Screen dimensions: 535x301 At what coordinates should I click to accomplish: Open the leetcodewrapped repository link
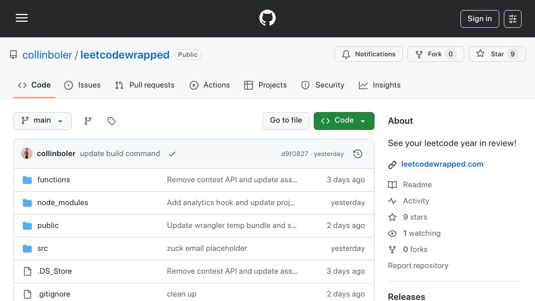pyautogui.click(x=125, y=55)
